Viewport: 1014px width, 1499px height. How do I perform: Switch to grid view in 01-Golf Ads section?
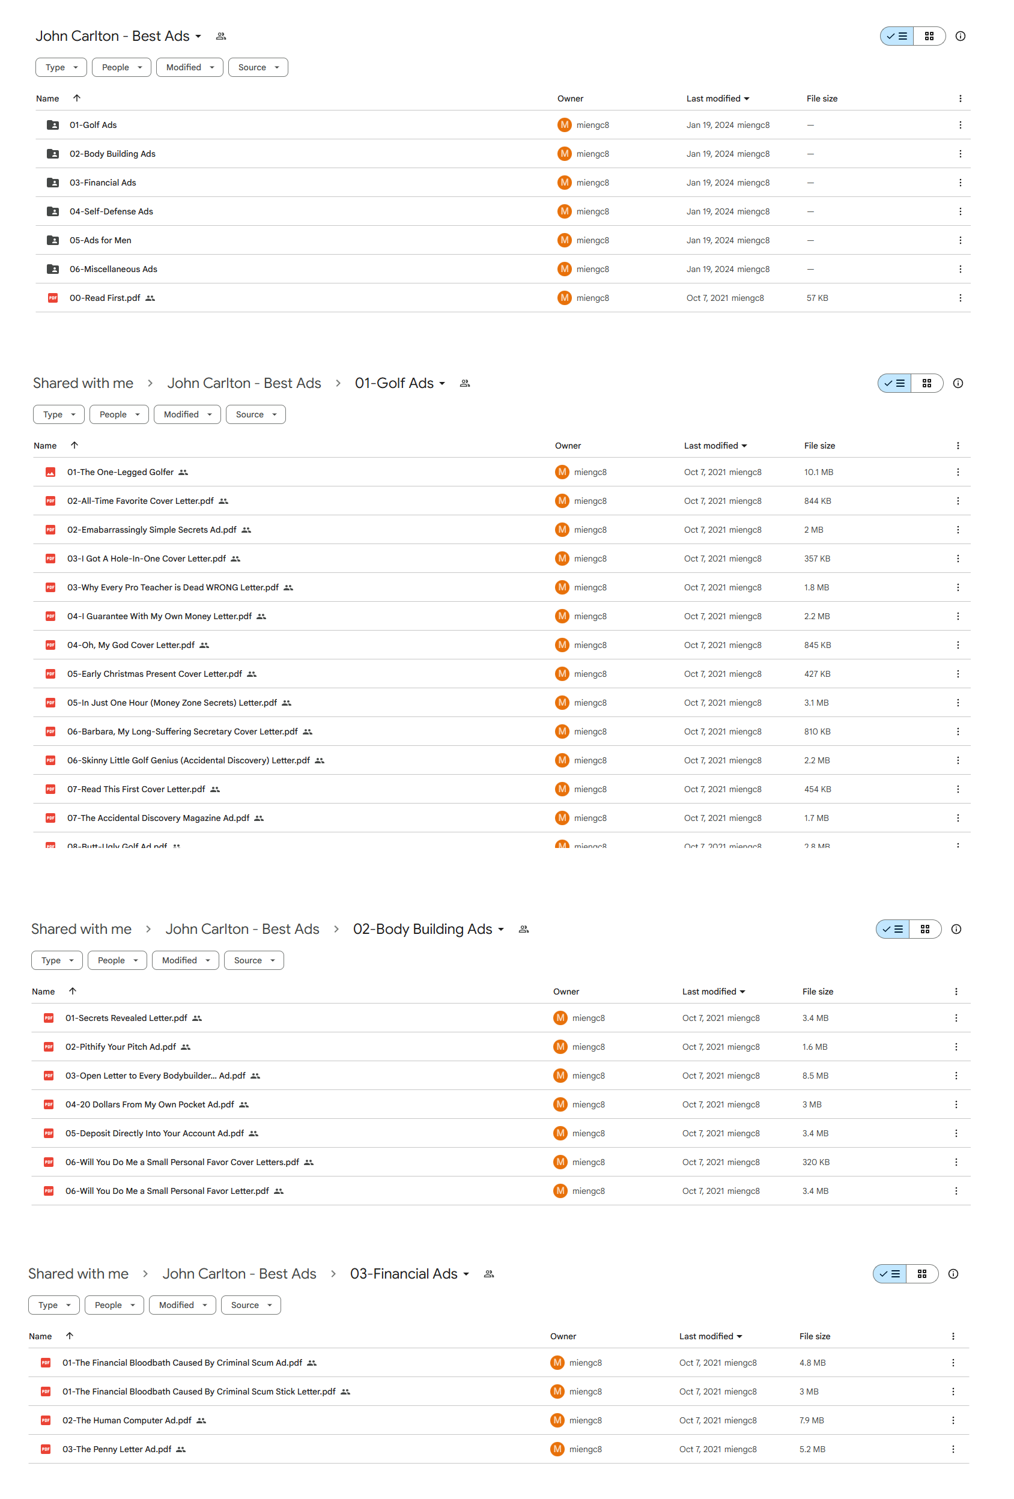point(926,383)
